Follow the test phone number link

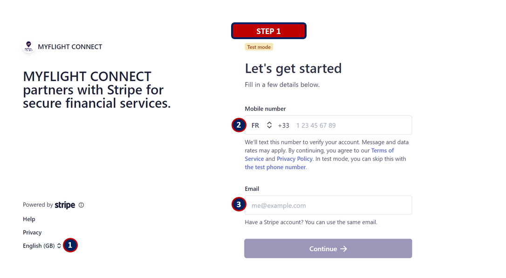[x=275, y=167]
